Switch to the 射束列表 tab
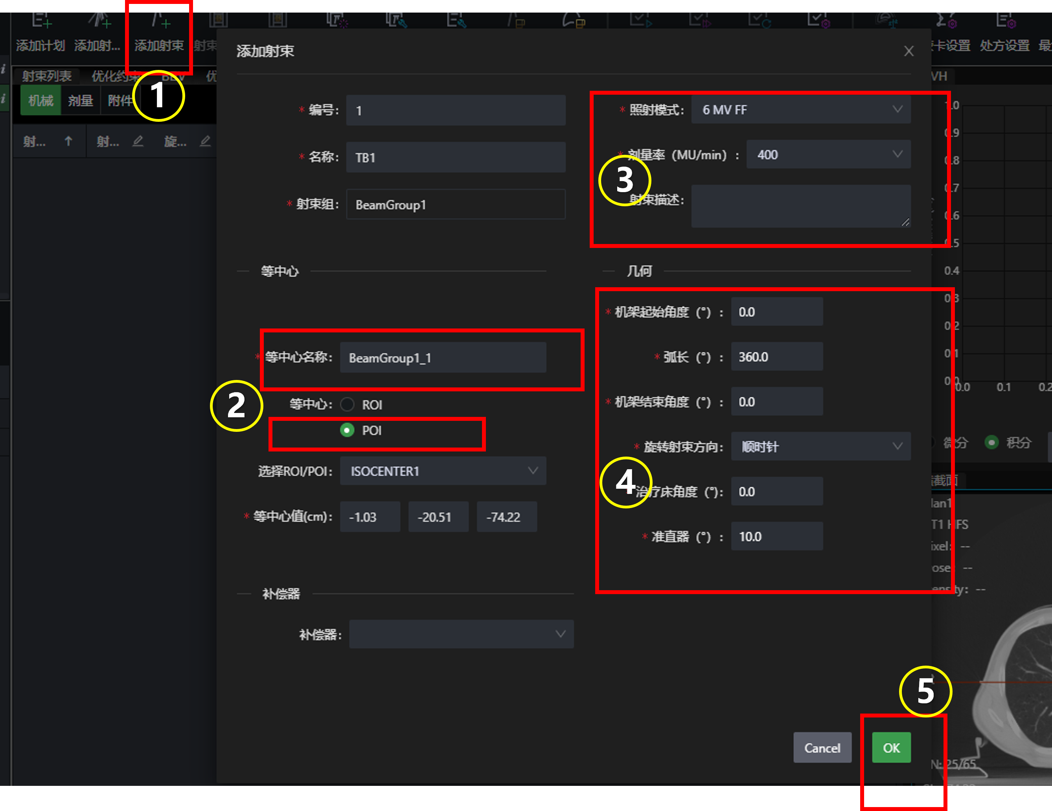 [x=47, y=76]
